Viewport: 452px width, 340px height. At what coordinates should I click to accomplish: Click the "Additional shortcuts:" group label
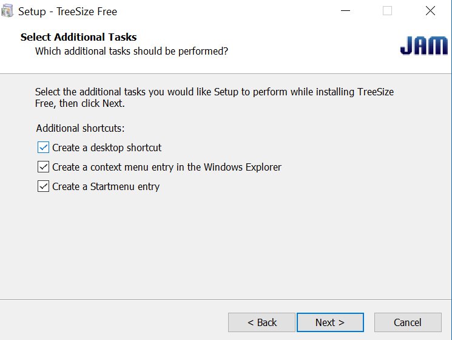80,128
